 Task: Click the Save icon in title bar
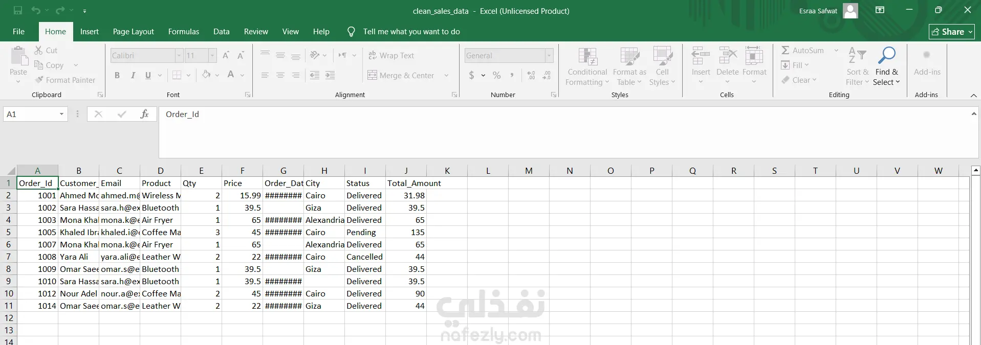click(x=18, y=10)
